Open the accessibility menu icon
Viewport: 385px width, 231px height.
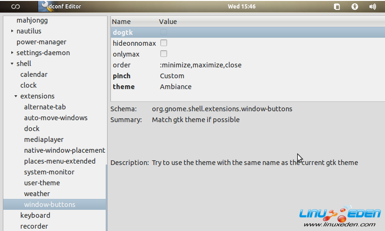point(355,7)
